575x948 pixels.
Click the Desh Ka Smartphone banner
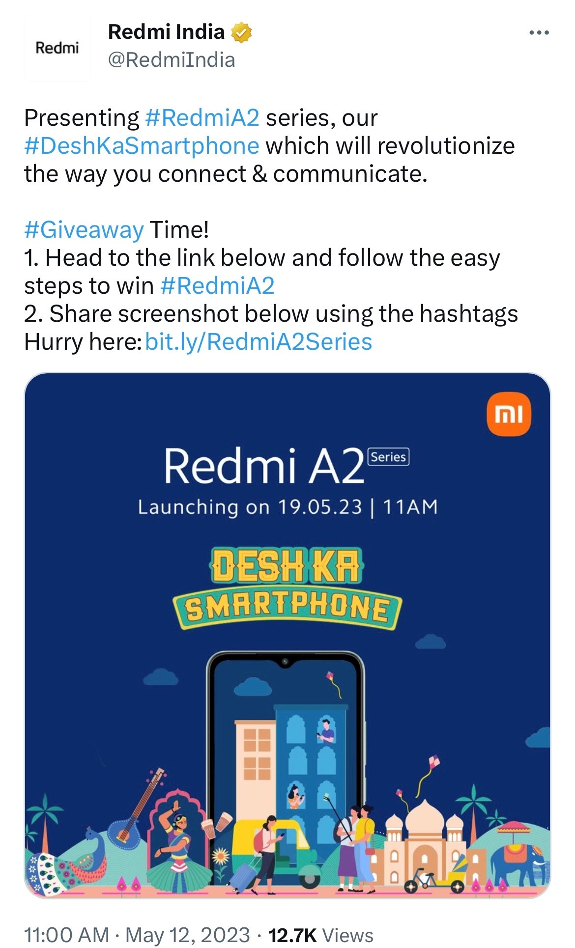tap(287, 588)
